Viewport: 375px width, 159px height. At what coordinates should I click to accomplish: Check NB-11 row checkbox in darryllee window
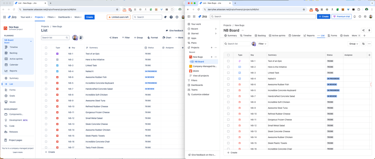228,120
